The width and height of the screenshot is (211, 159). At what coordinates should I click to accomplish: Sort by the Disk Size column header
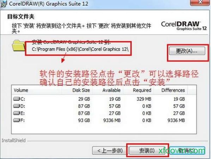tap(77, 90)
